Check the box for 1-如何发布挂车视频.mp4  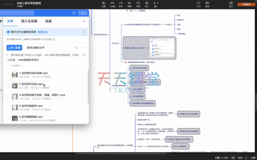(8, 75)
